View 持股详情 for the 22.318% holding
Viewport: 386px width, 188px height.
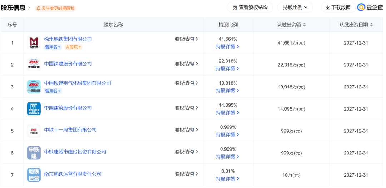coord(227,68)
